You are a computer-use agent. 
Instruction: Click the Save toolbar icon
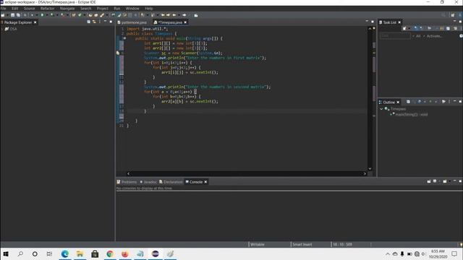pyautogui.click(x=12, y=15)
